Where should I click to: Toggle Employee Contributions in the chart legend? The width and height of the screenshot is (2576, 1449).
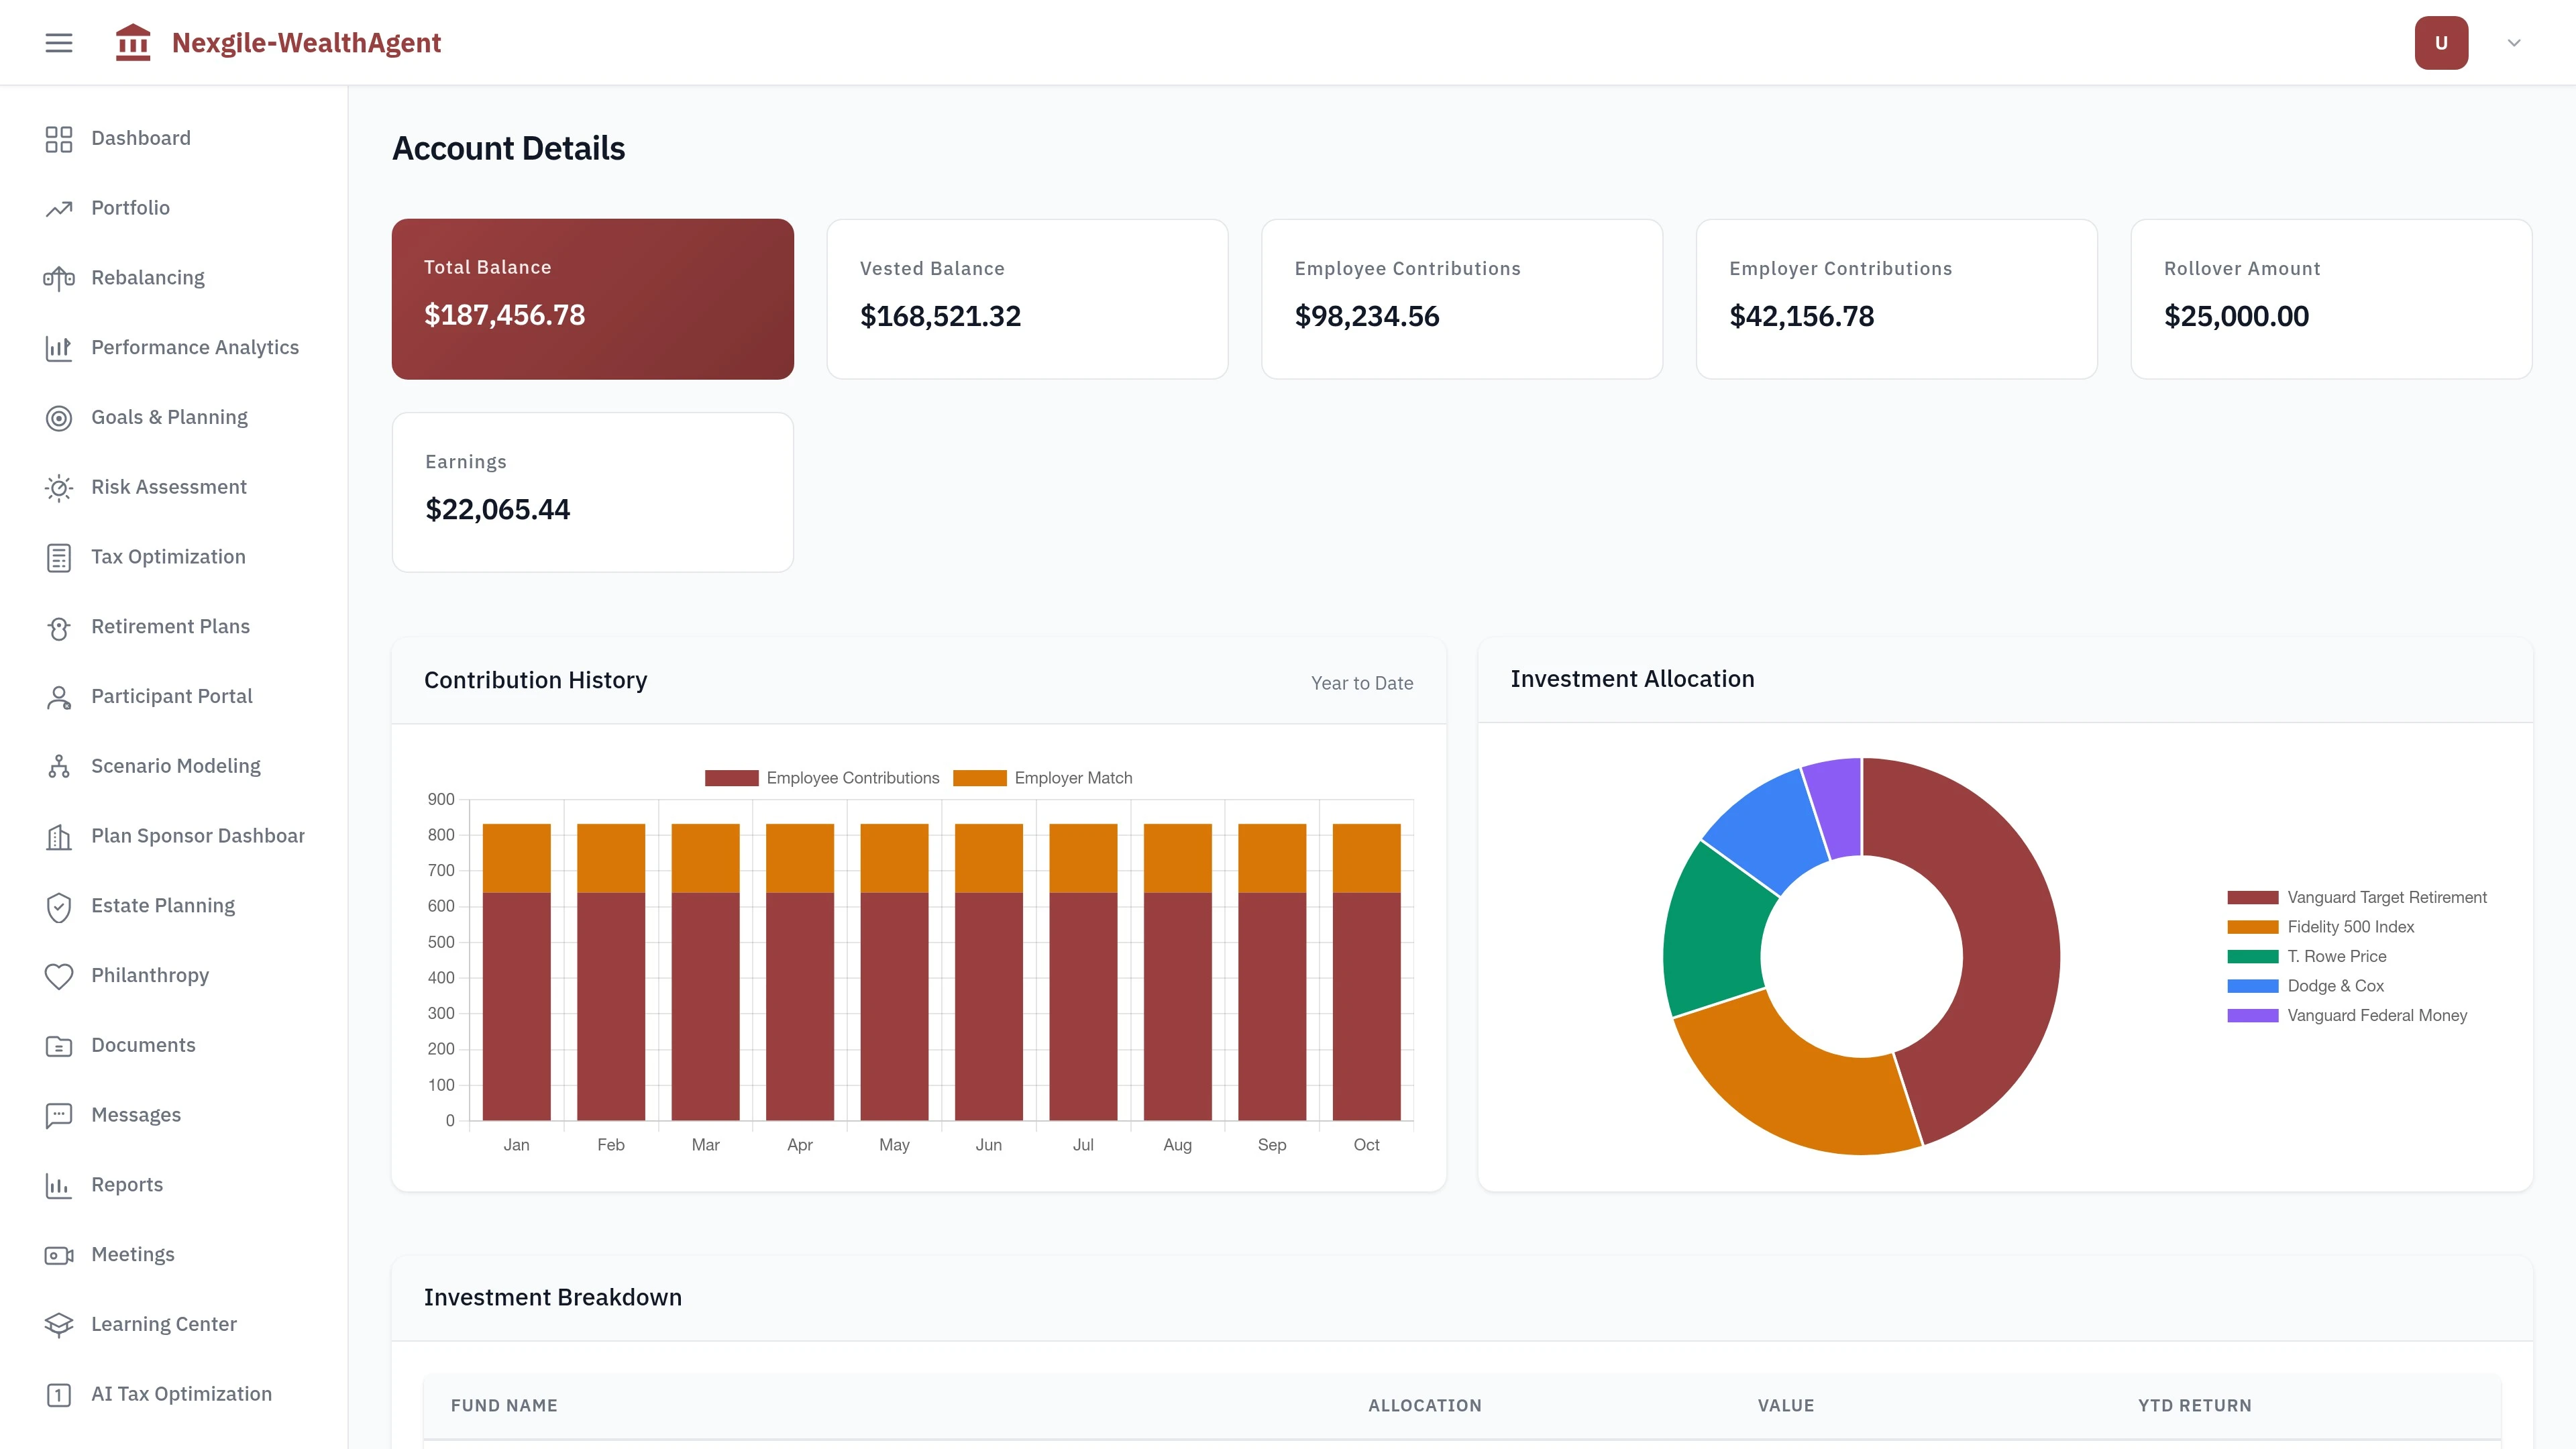822,777
